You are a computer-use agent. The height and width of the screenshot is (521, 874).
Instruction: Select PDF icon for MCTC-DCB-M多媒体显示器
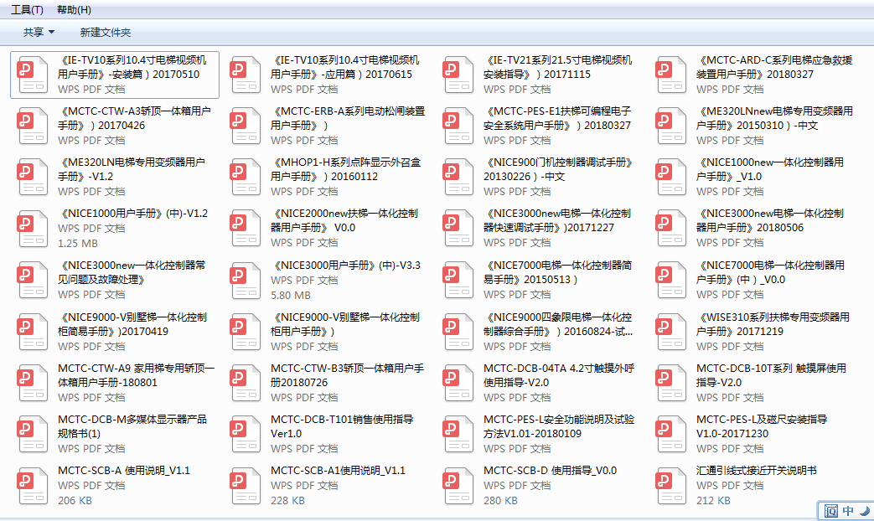(33, 434)
